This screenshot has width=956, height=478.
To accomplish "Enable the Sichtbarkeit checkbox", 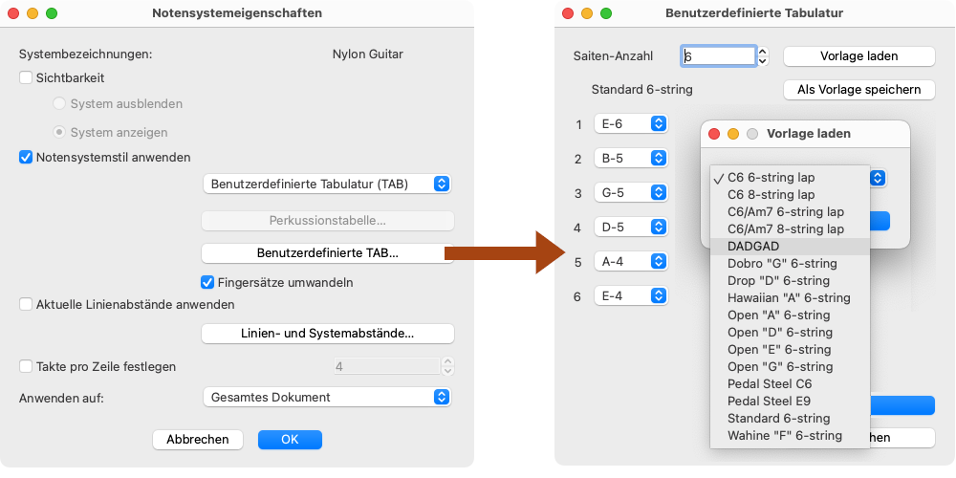I will tap(27, 78).
